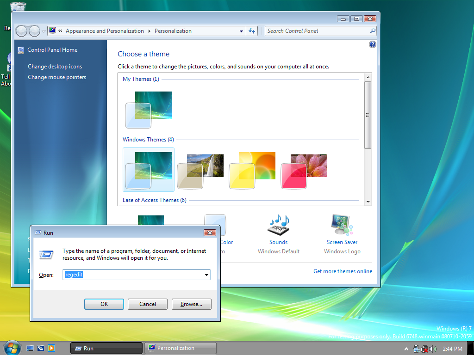Open Windows Media Player quick launch icon

click(51, 349)
